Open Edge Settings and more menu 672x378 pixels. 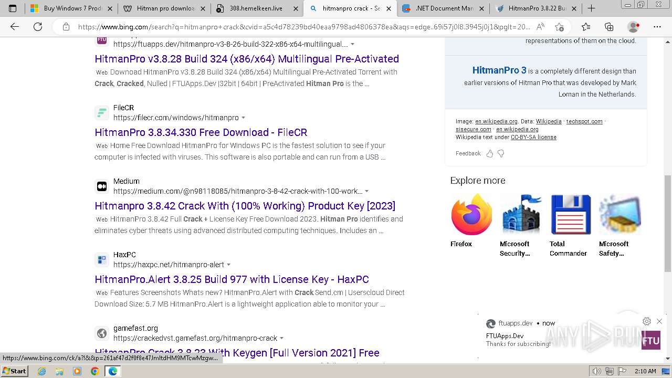click(x=657, y=27)
